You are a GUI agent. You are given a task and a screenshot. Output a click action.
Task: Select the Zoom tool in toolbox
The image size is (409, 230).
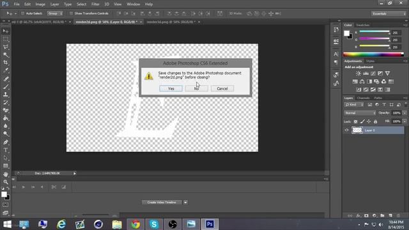pos(6,182)
